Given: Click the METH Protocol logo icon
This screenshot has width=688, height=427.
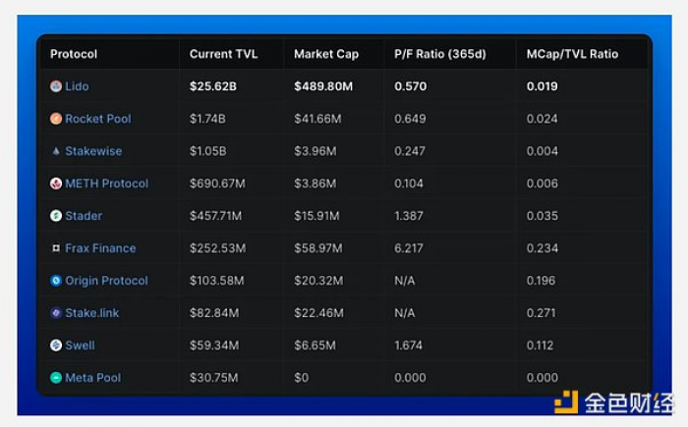Looking at the screenshot, I should 56,184.
